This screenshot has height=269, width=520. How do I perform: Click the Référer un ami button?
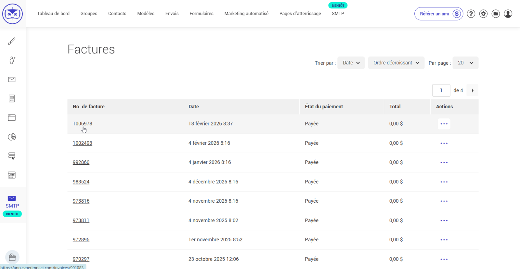click(438, 14)
